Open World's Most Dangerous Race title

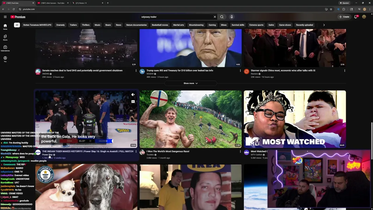(x=168, y=151)
